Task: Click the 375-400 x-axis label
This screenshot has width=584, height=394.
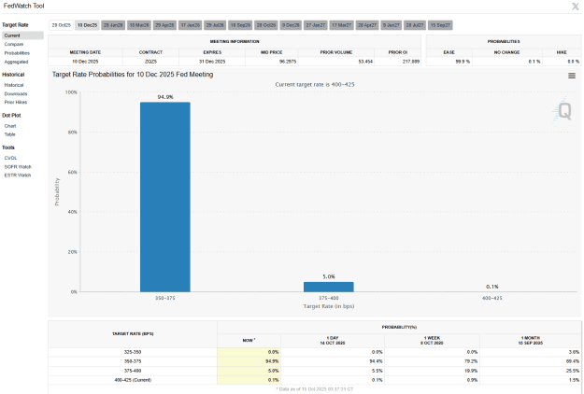Action: click(329, 298)
